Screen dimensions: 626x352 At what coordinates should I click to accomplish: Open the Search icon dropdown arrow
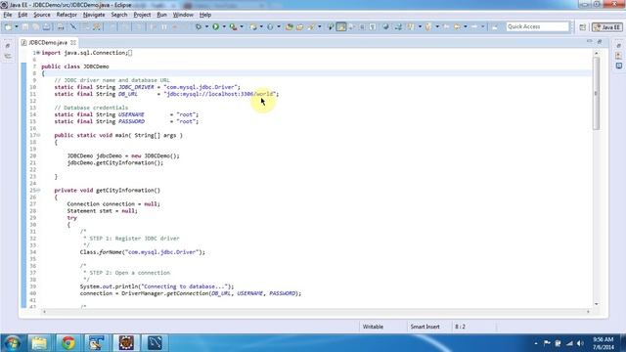pos(319,26)
